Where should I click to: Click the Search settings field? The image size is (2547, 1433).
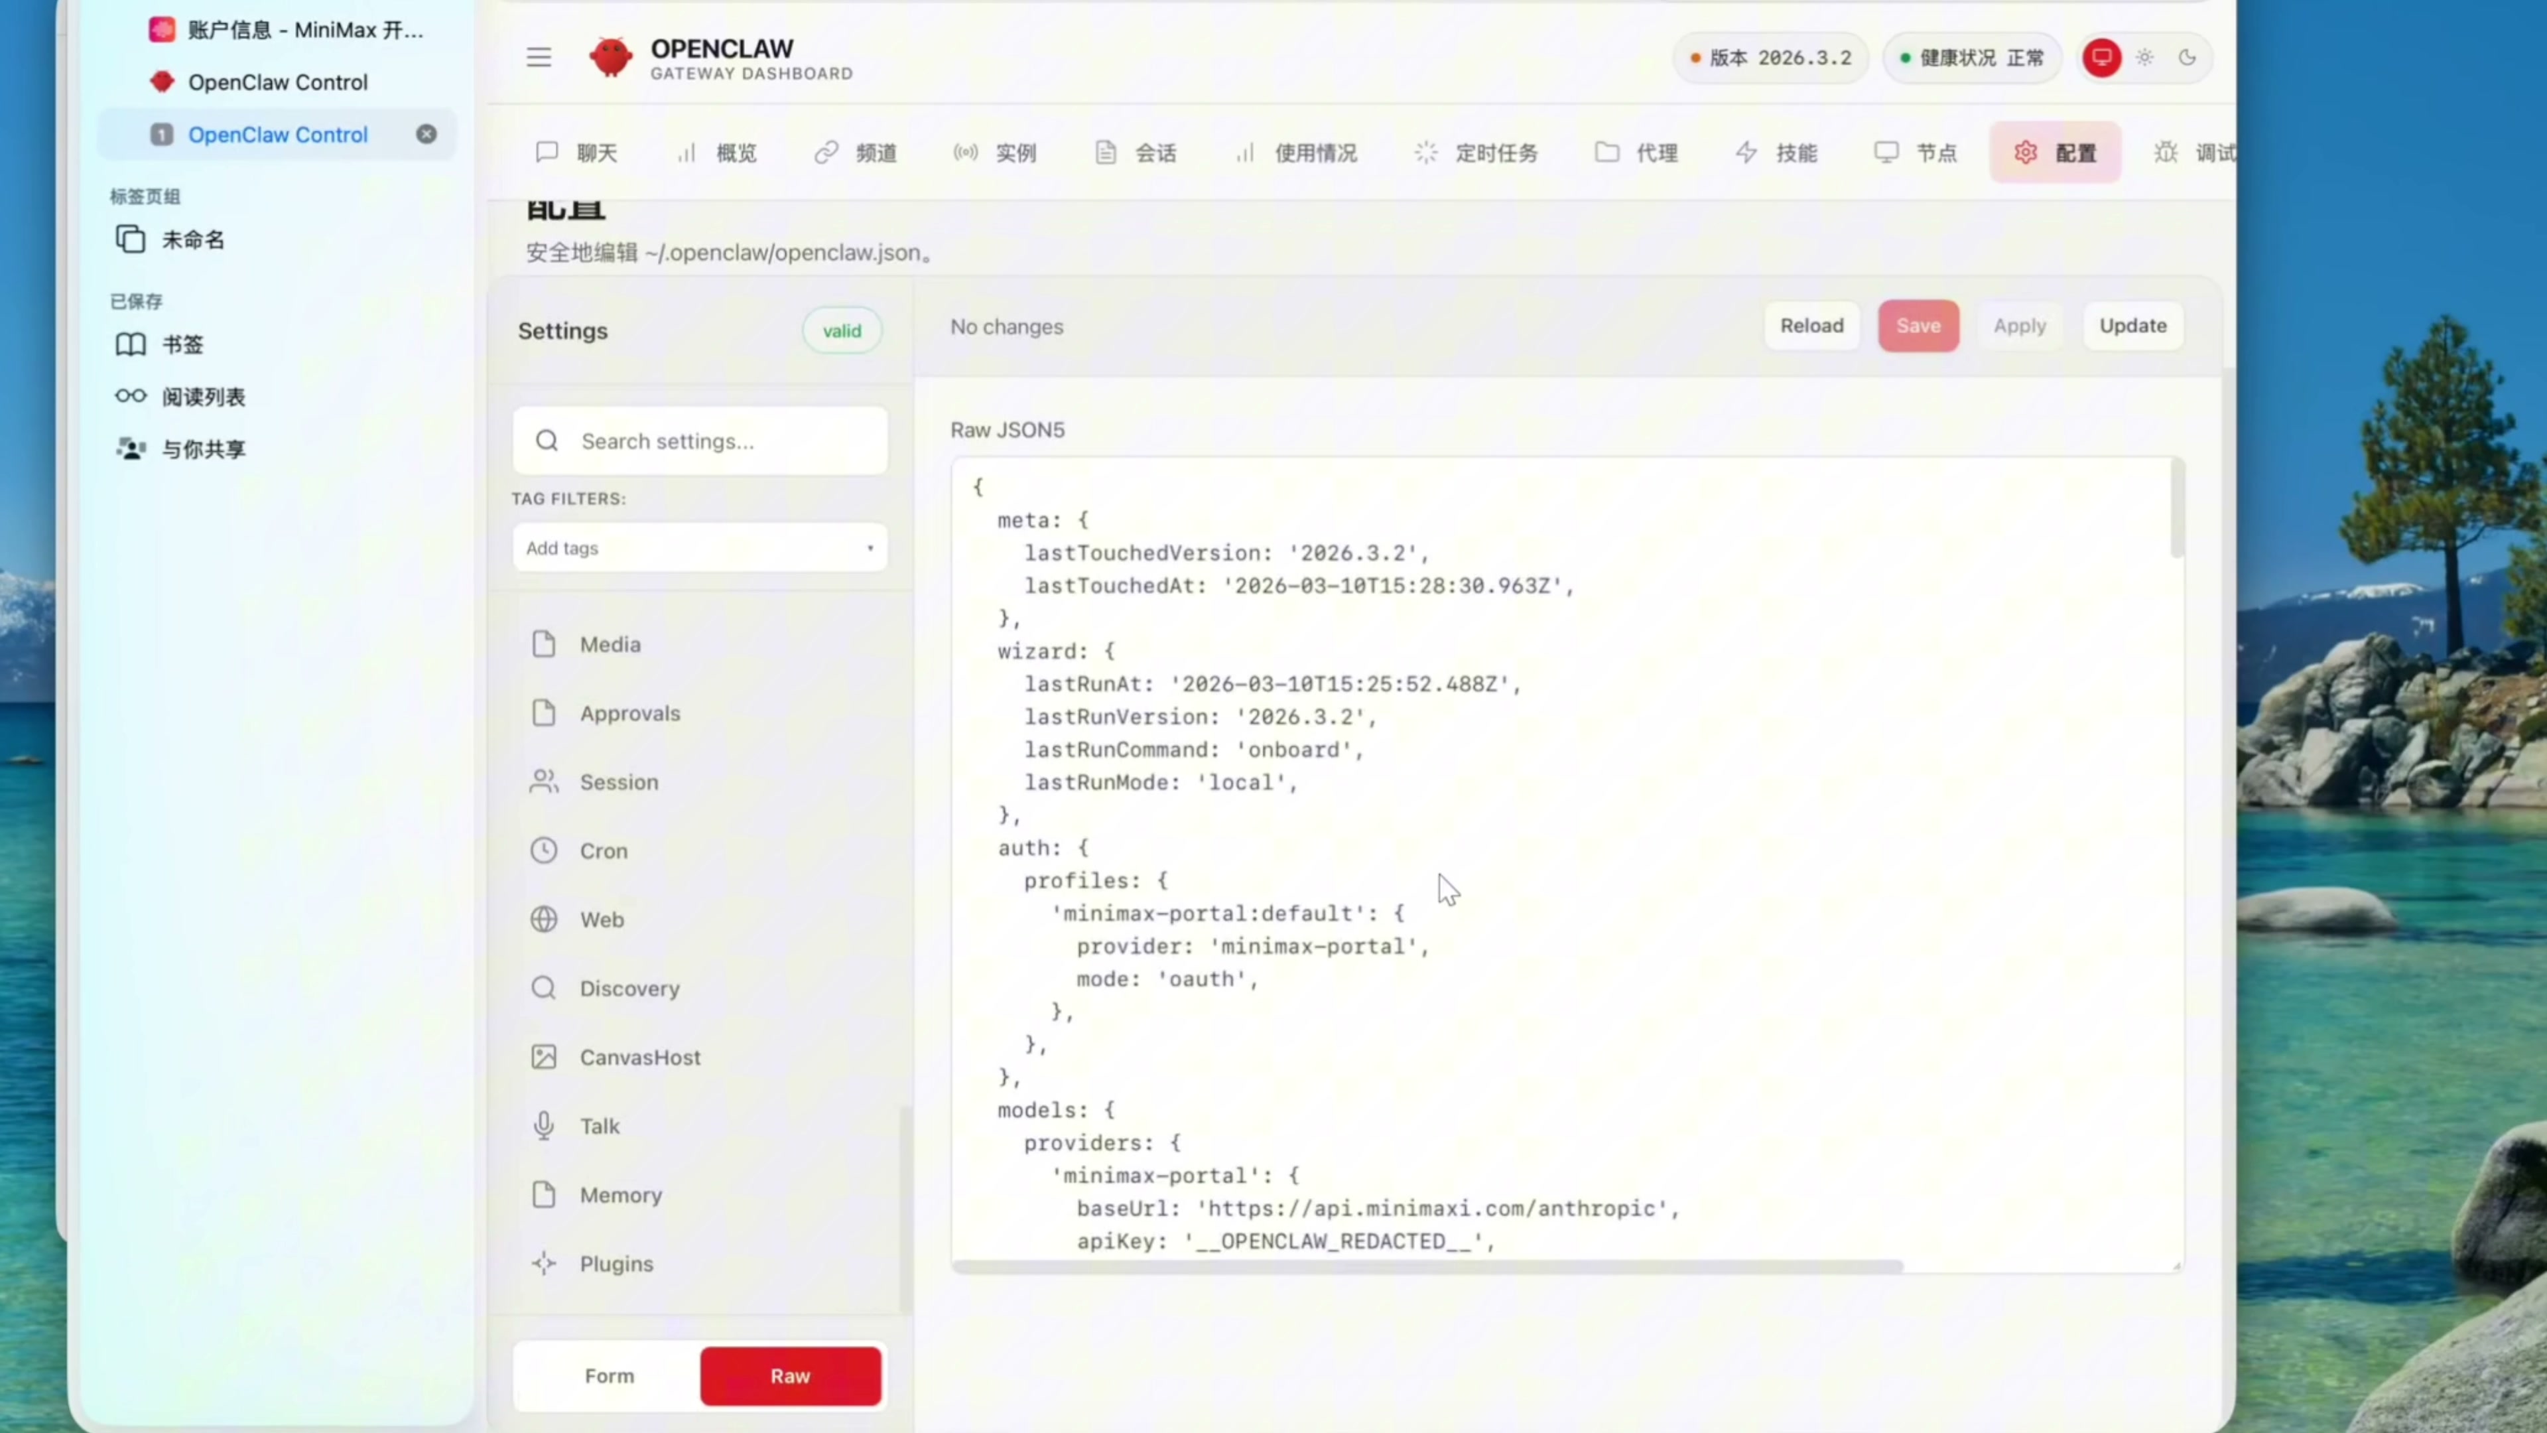(700, 441)
